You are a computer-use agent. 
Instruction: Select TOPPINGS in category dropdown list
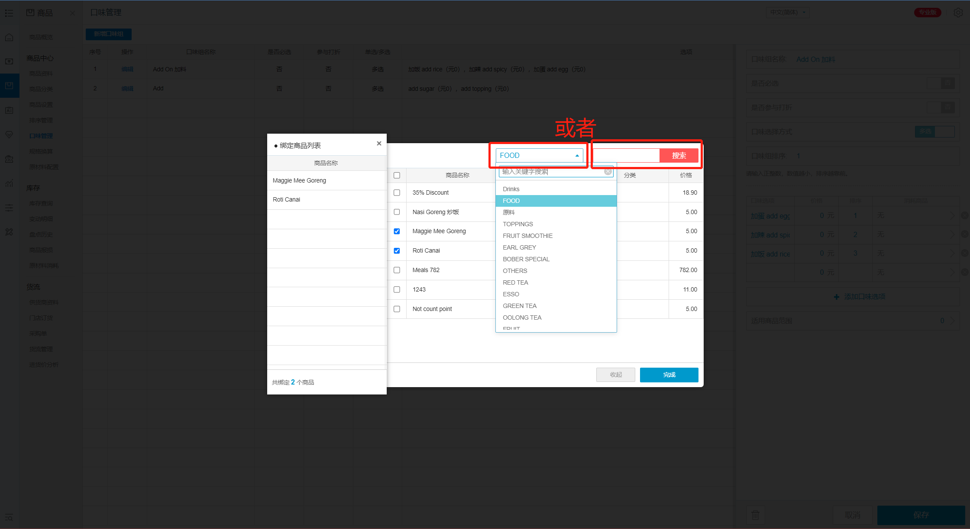(518, 224)
